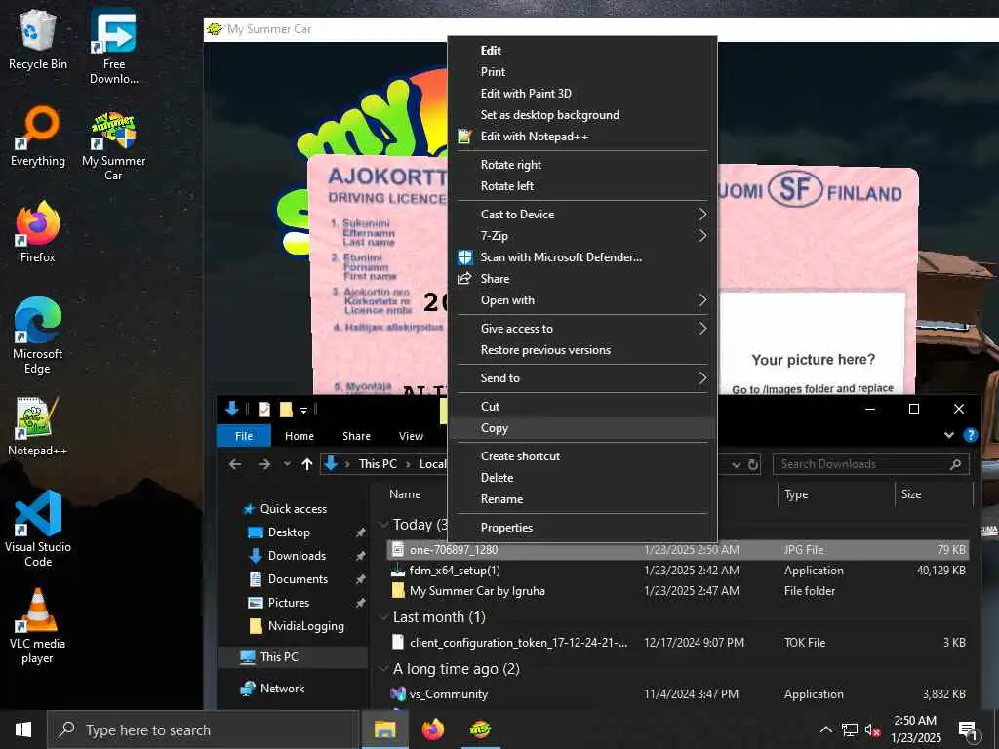Screen dimensions: 999x749
Task: Open Free Download Manager desktop icon
Action: [x=113, y=47]
